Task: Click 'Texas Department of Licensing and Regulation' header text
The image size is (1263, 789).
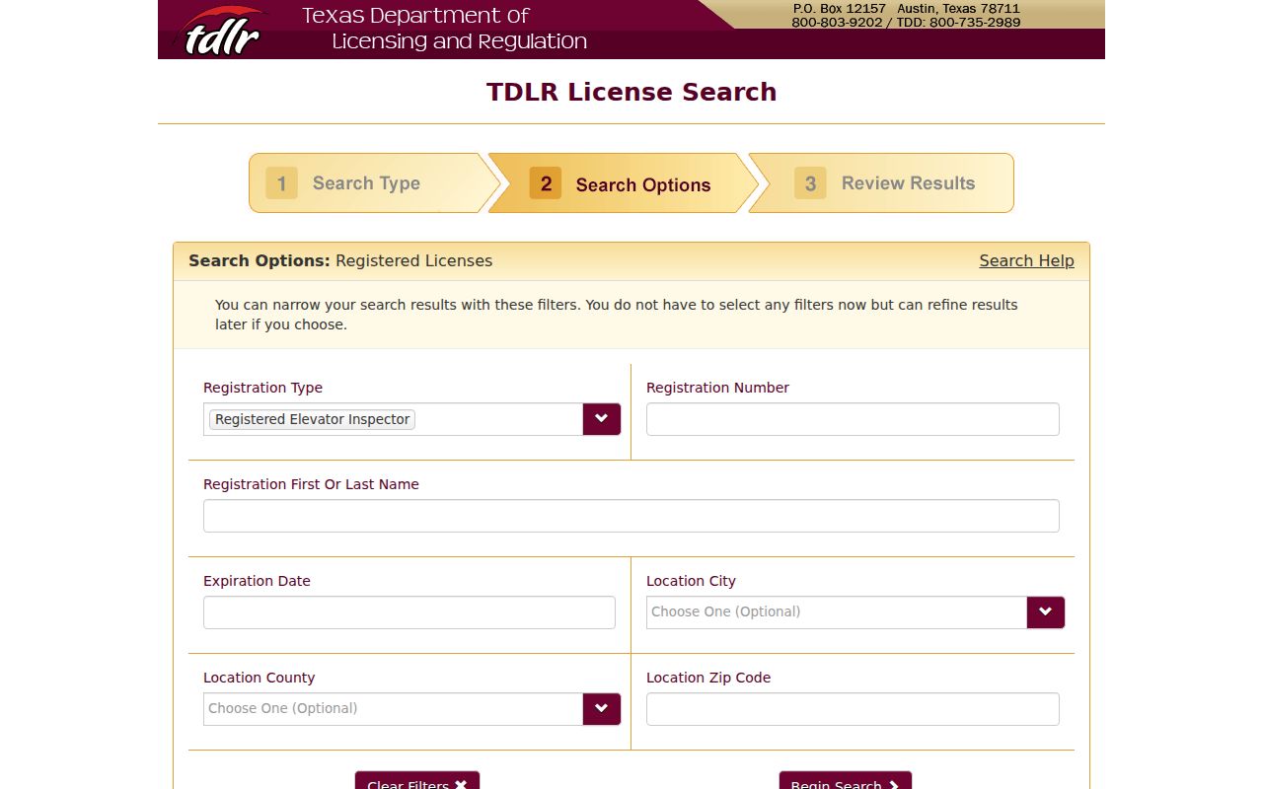Action: coord(444,29)
